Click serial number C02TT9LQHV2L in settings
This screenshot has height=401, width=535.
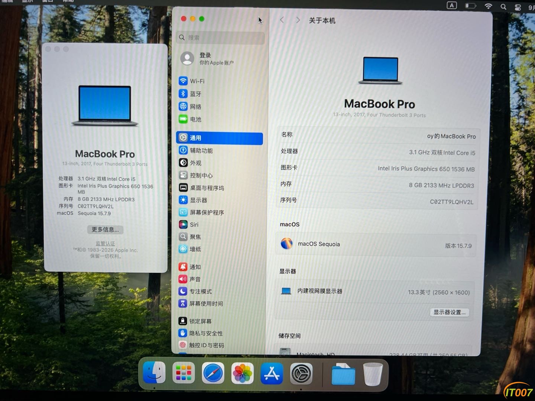[451, 202]
